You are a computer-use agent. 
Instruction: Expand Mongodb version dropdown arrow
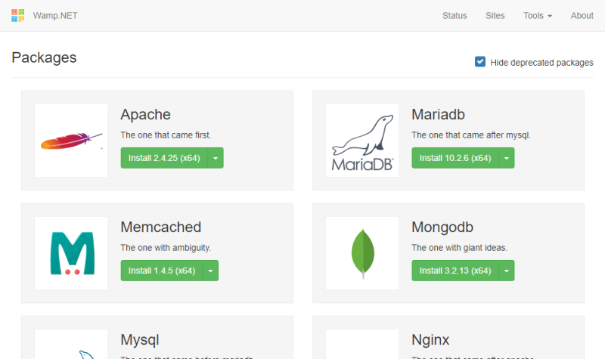(x=506, y=271)
